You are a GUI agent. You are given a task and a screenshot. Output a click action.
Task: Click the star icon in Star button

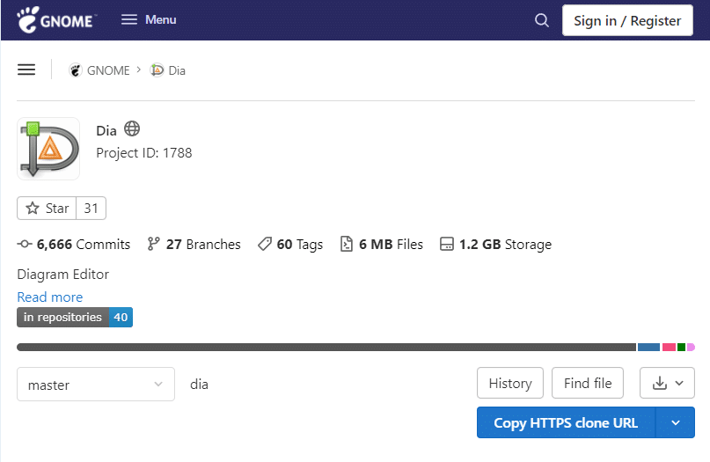(33, 208)
